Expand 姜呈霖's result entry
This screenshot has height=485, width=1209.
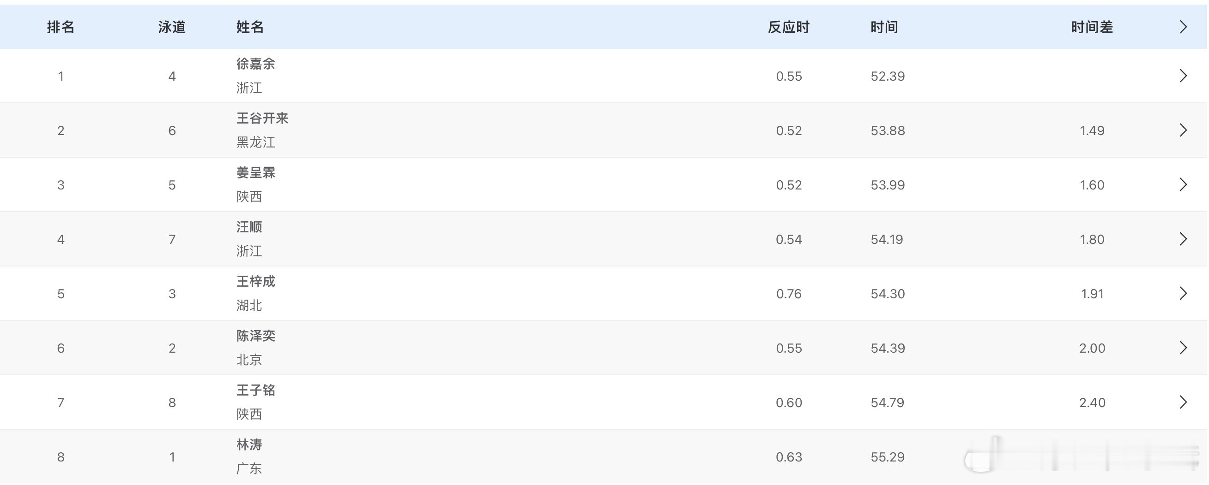click(1182, 184)
